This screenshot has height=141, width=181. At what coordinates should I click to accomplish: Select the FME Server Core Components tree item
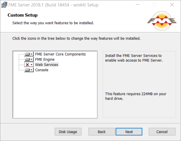tap(60, 54)
